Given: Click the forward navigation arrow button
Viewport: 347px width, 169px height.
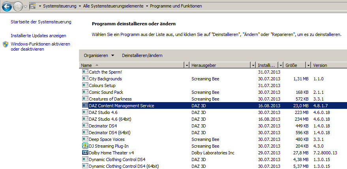Looking at the screenshot, I should pos(18,6).
